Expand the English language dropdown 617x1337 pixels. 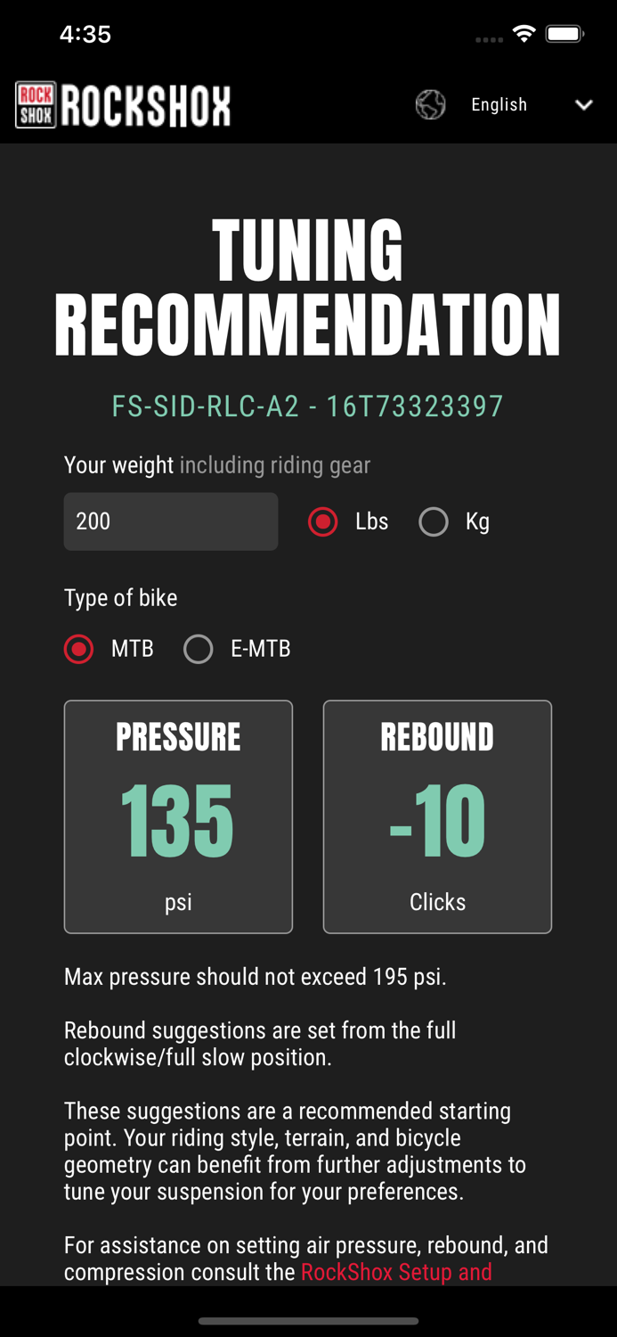point(499,104)
